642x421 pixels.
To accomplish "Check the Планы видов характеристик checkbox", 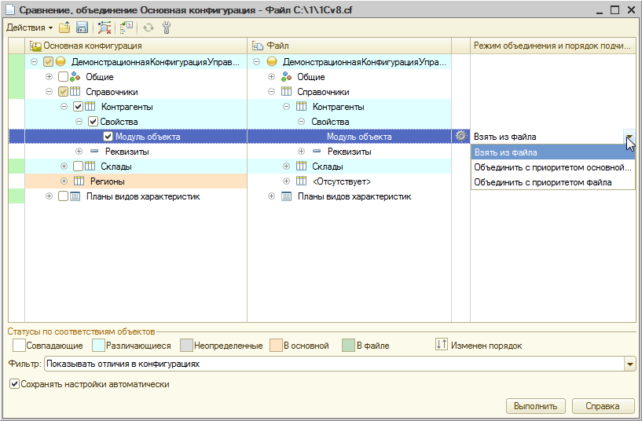I will (x=63, y=196).
